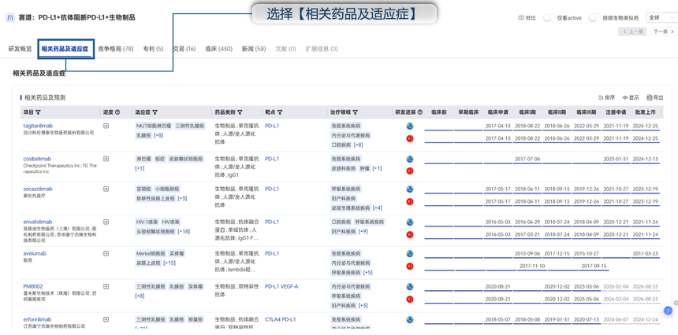Viewport: 678px width, 335px height.
Task: Open the 临床 (430) tab
Action: point(218,49)
